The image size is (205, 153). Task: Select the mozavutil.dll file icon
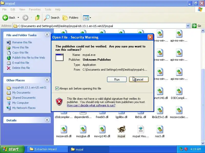pos(64,129)
